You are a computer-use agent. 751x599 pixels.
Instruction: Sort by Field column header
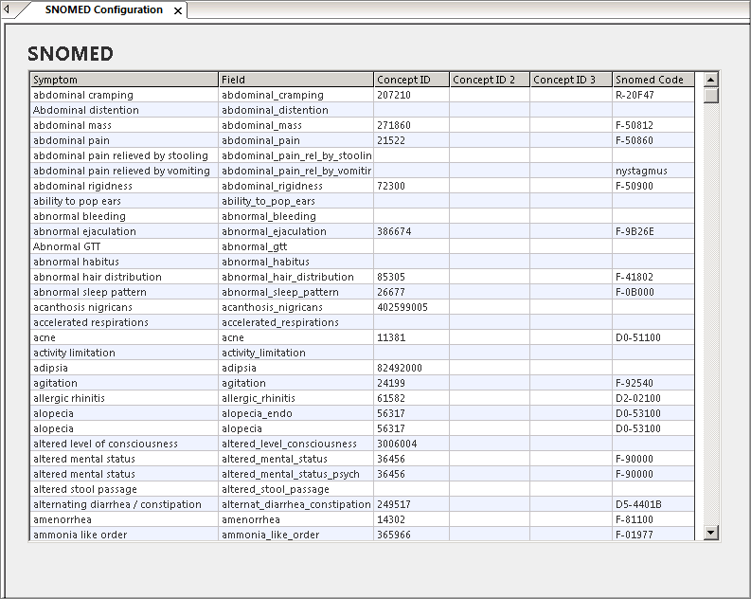point(296,80)
